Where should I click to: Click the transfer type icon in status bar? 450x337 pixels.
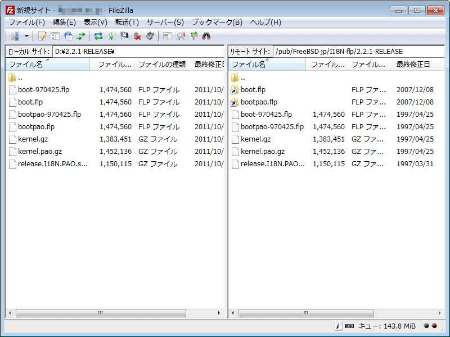[339, 326]
